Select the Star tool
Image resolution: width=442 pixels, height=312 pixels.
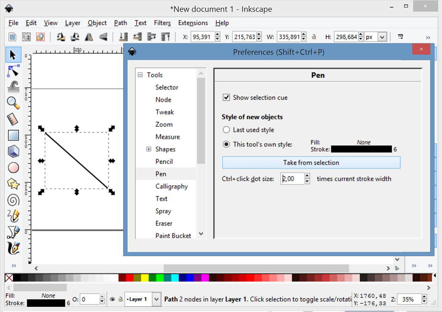[x=13, y=184]
